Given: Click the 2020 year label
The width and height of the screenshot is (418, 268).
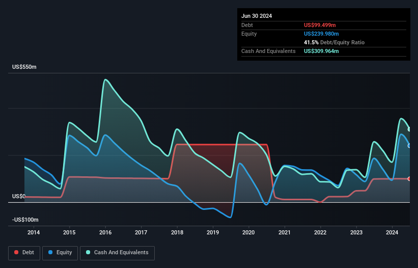Looking at the screenshot, I should click(248, 232).
